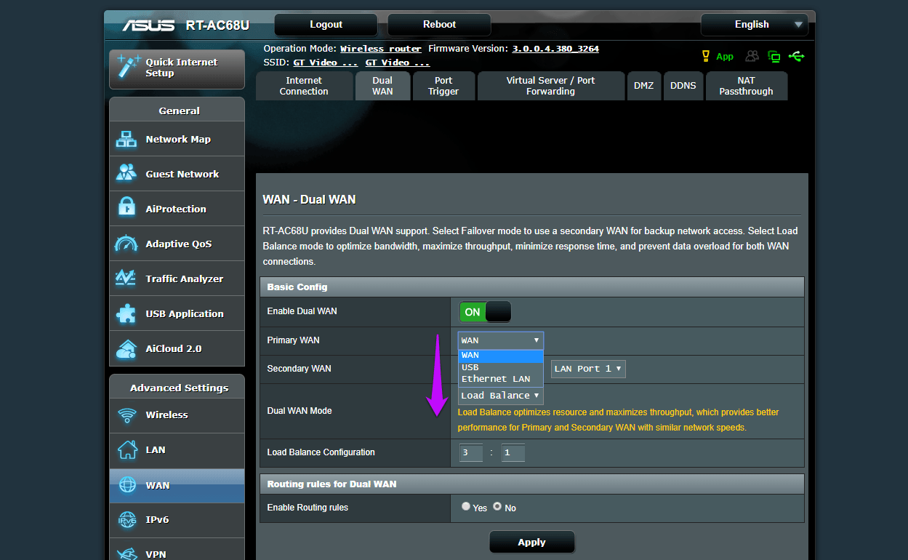The width and height of the screenshot is (908, 560).
Task: Select No for Enable Routing rules
Action: pos(498,506)
